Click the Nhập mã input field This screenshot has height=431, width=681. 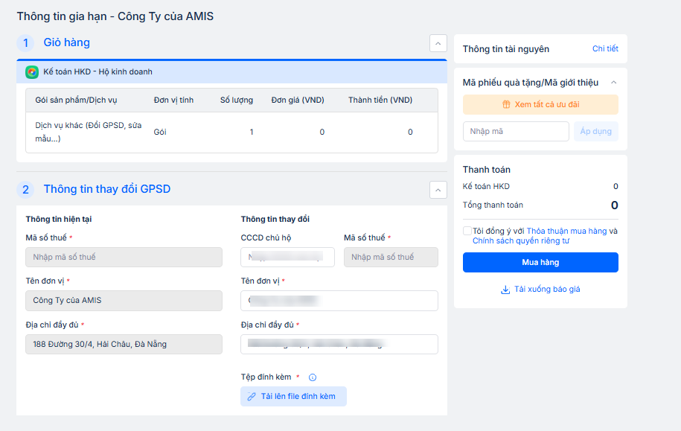[515, 132]
